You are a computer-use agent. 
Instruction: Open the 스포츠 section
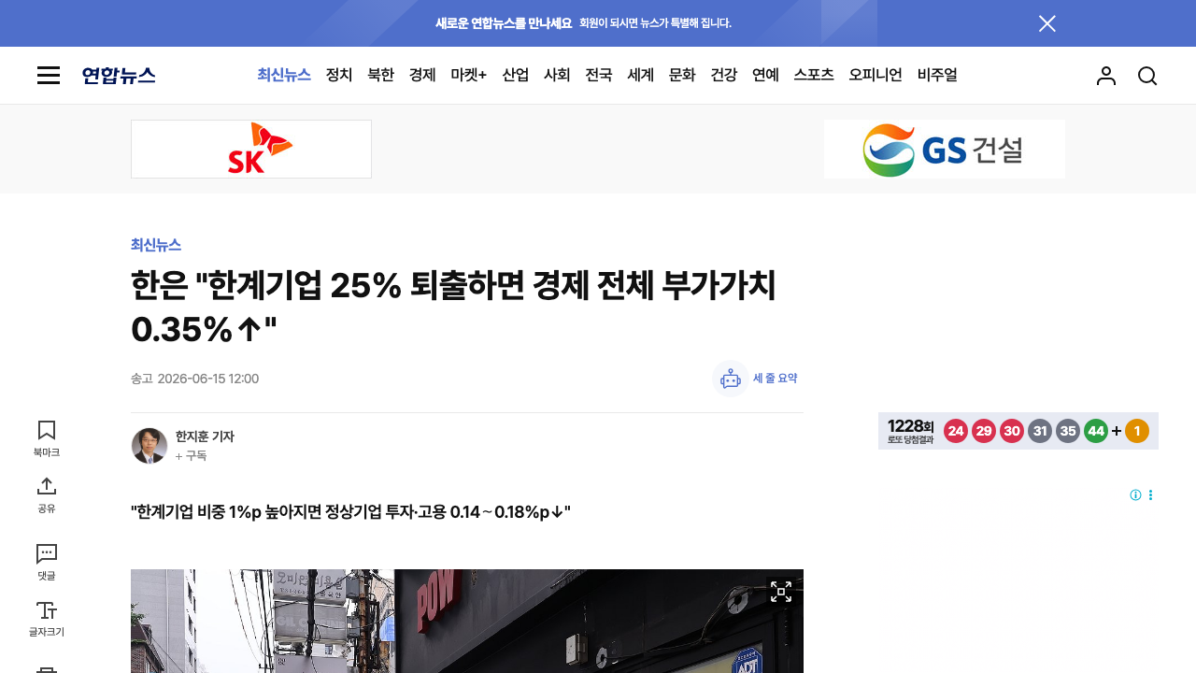814,76
